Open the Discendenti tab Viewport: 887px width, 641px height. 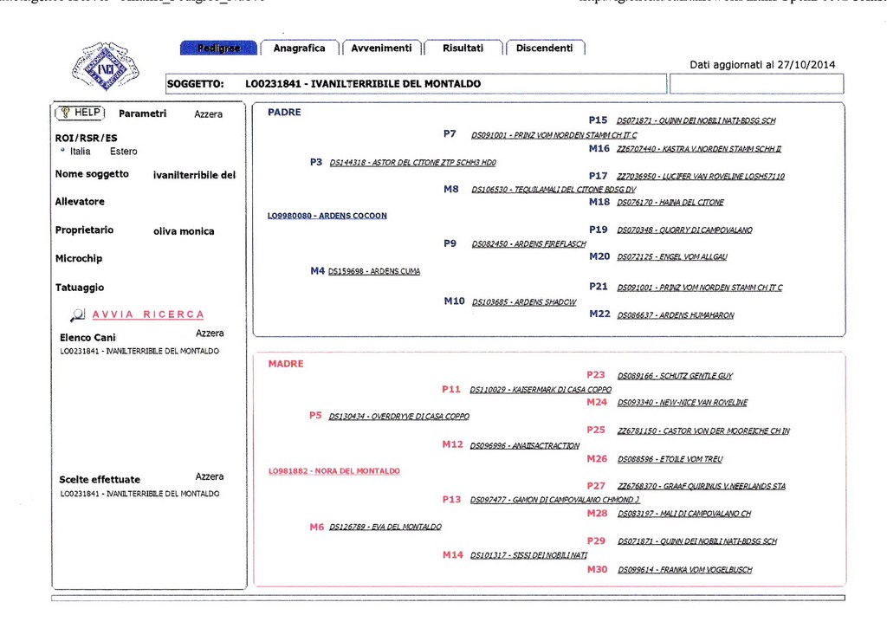coord(544,49)
